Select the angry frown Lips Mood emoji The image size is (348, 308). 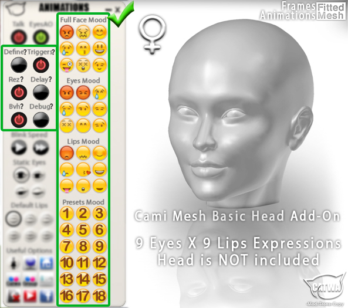point(66,153)
